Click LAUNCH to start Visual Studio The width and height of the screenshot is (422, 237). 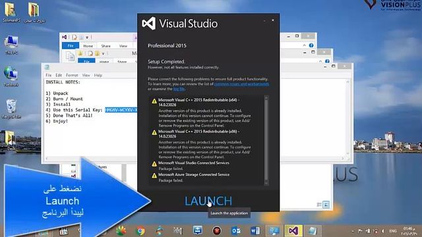pyautogui.click(x=208, y=201)
